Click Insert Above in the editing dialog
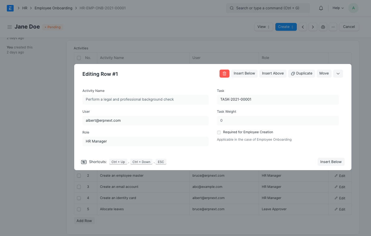This screenshot has height=236, width=371. click(273, 73)
